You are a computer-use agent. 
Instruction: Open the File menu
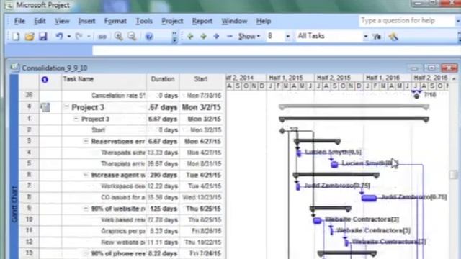coord(19,21)
